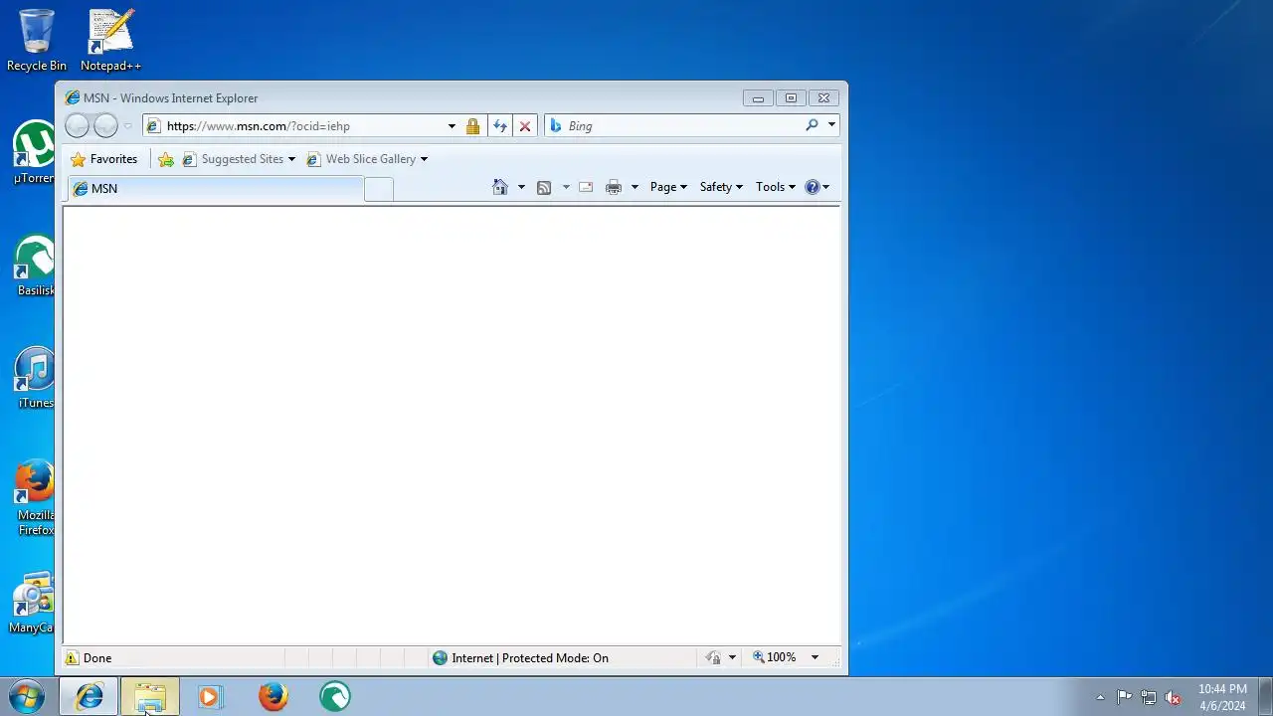Click the Mozilla Firefox desktop shortcut
Screen dimensions: 1273x716
click(35, 497)
